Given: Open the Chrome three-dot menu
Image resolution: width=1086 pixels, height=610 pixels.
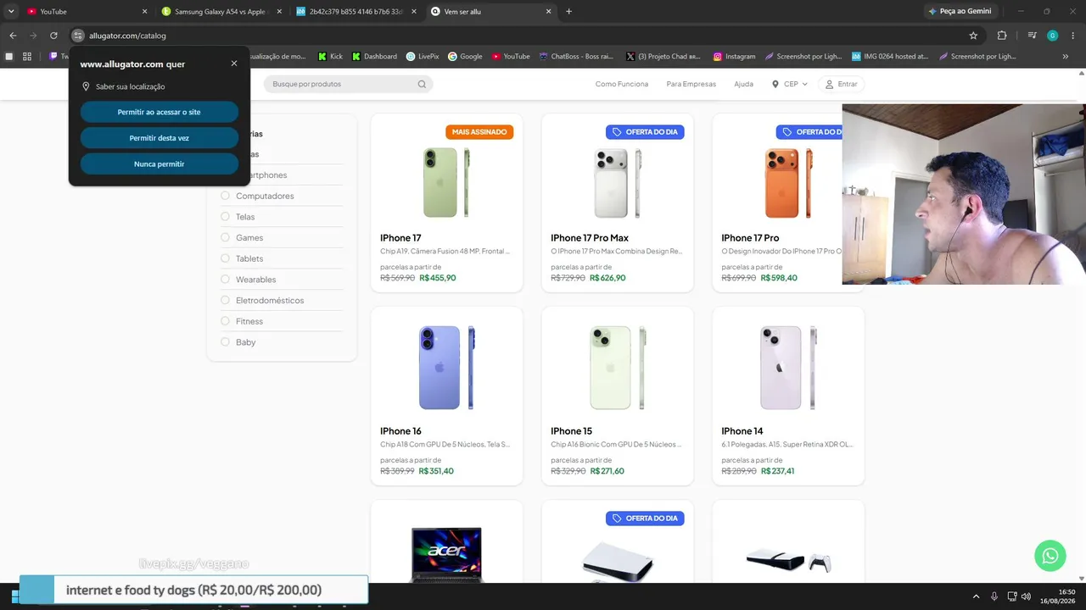Looking at the screenshot, I should coord(1072,36).
